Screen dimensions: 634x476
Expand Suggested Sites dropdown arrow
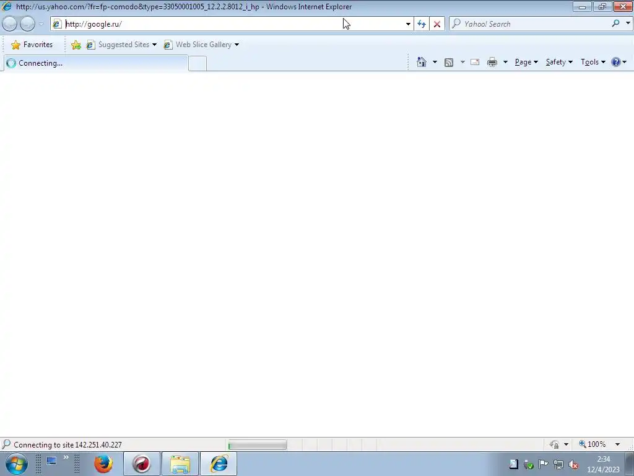coord(154,45)
